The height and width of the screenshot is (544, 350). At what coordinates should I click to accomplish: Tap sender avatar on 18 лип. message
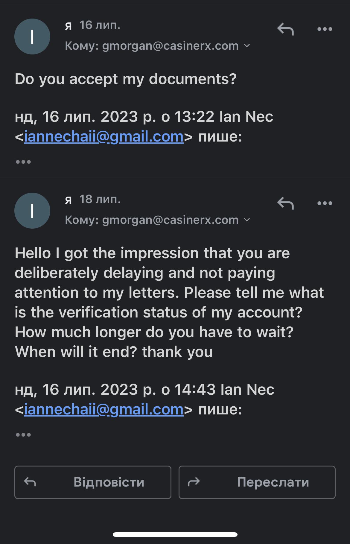[x=32, y=211]
